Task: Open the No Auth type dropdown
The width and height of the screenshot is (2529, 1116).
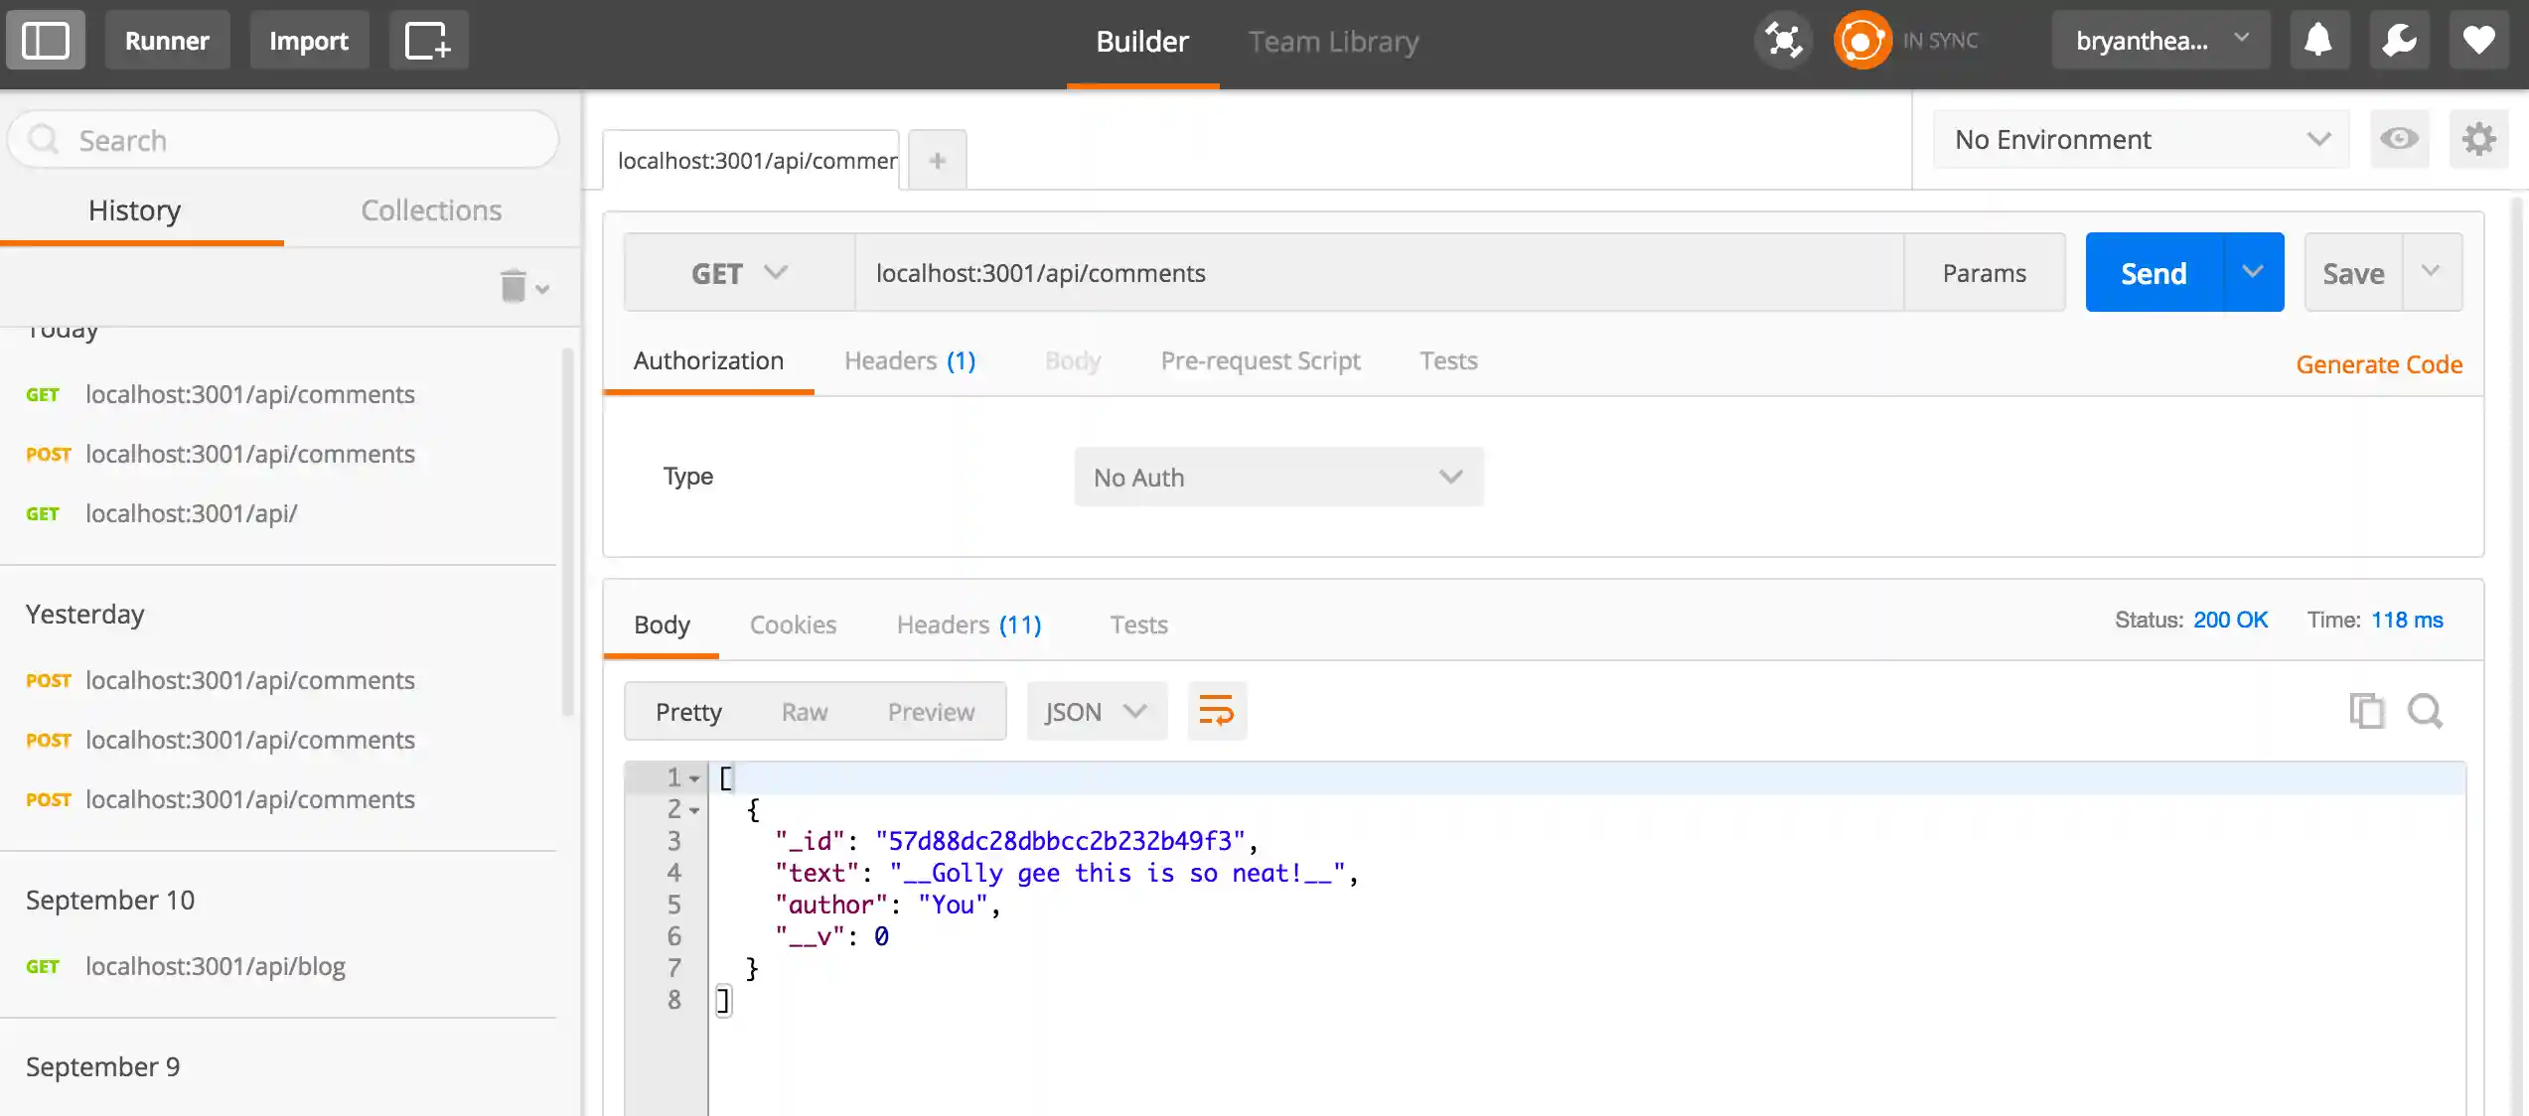Action: click(1277, 478)
